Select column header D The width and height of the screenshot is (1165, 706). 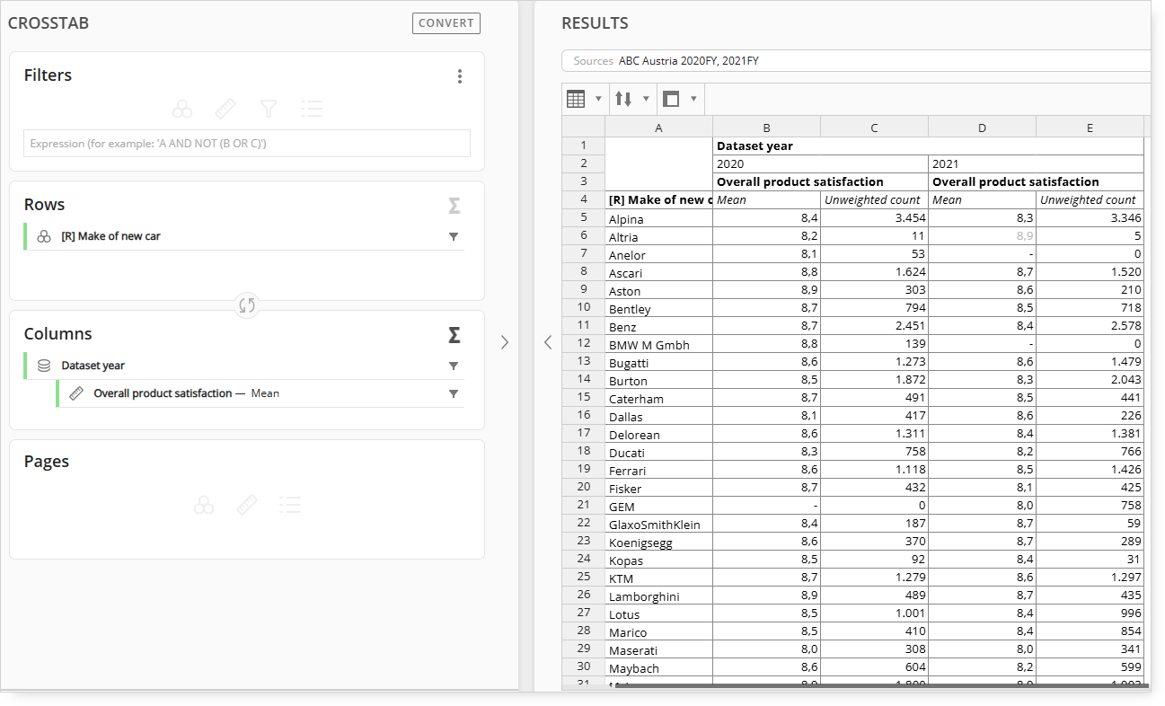coord(982,128)
